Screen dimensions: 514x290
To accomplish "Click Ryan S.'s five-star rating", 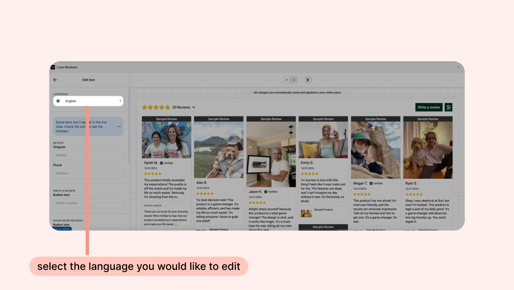I will [x=414, y=194].
